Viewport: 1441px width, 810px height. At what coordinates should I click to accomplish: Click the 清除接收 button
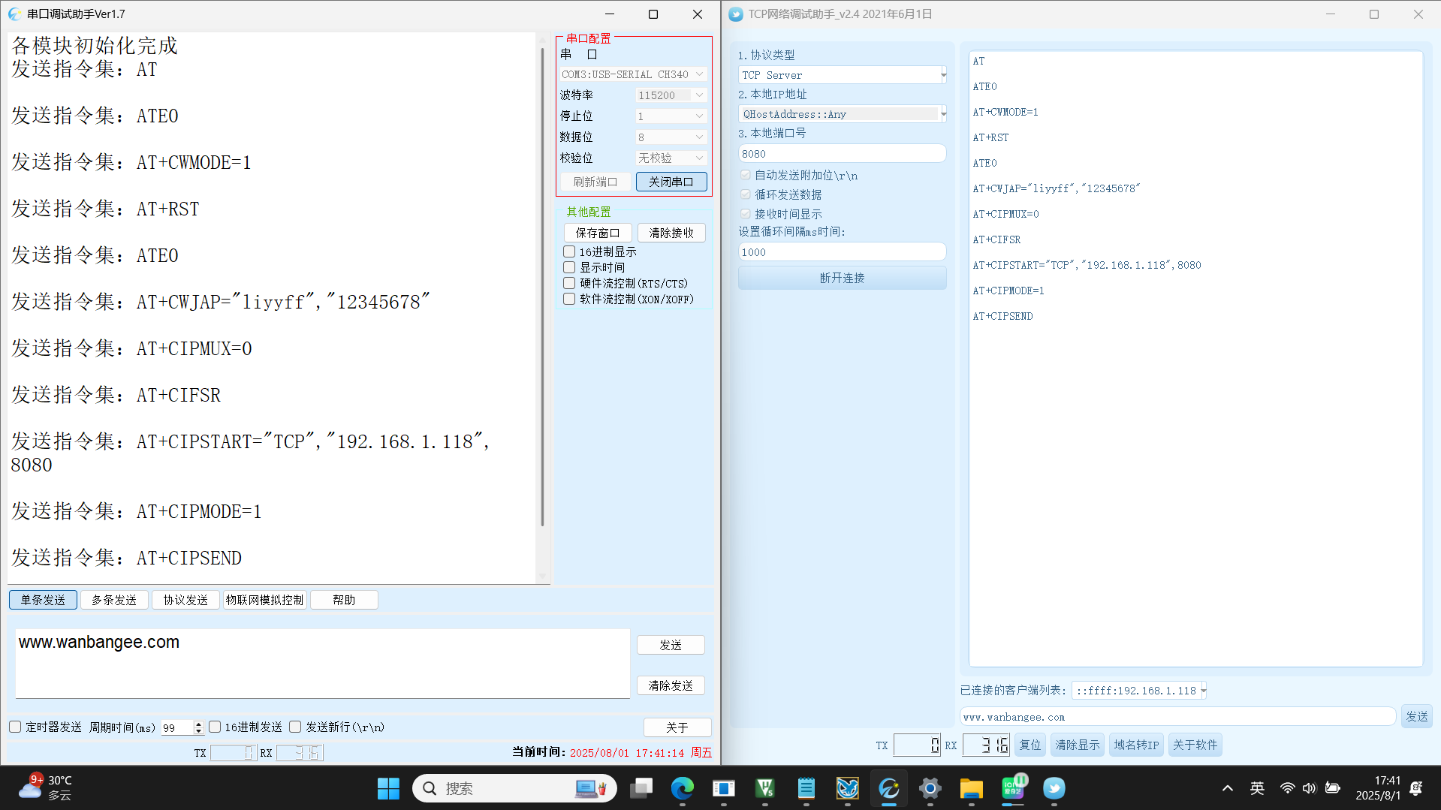point(671,233)
